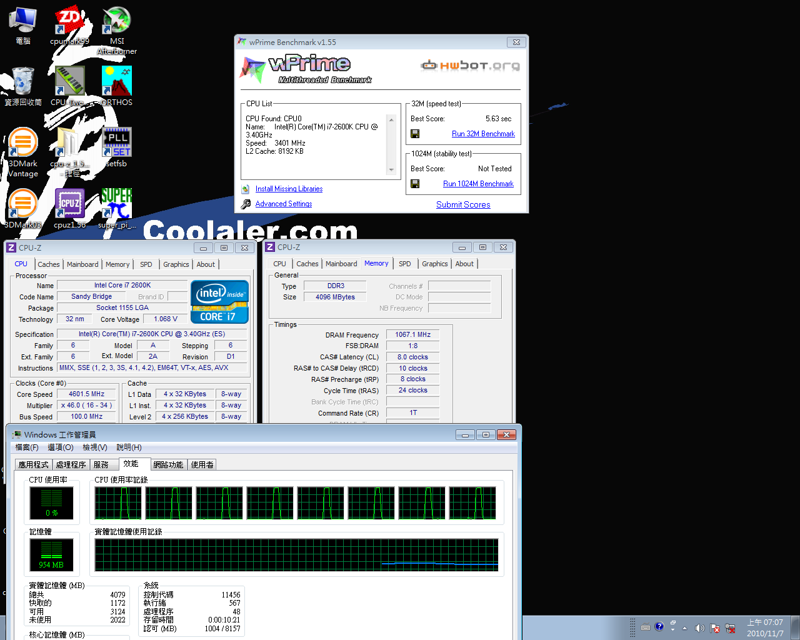Launch the CPU-Tweaker desktop shortcut

point(69,86)
